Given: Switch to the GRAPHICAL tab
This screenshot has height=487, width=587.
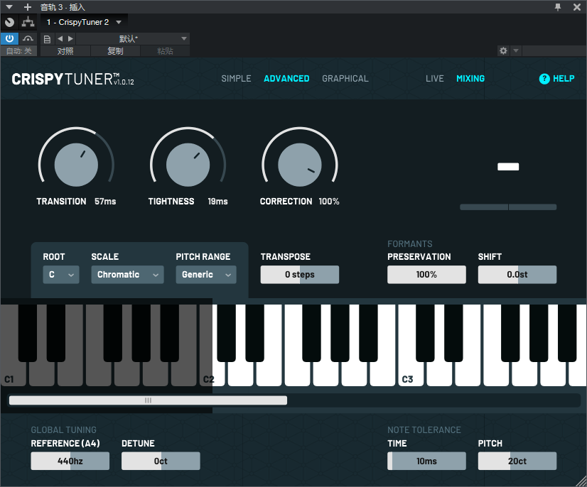Looking at the screenshot, I should pyautogui.click(x=345, y=79).
